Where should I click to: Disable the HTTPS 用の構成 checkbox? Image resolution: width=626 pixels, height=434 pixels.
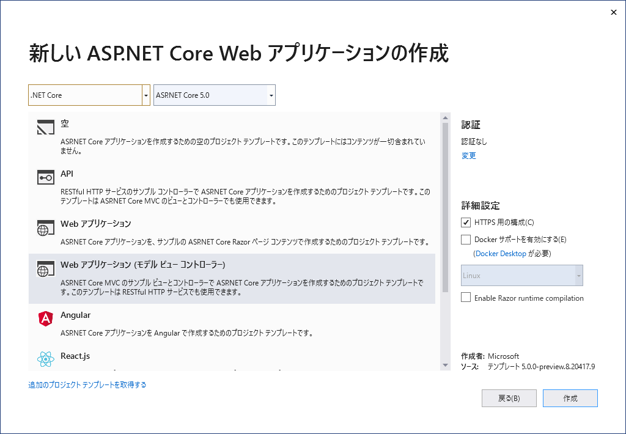click(x=465, y=223)
